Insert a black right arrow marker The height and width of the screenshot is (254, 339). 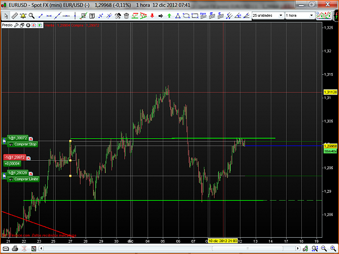coord(160,16)
